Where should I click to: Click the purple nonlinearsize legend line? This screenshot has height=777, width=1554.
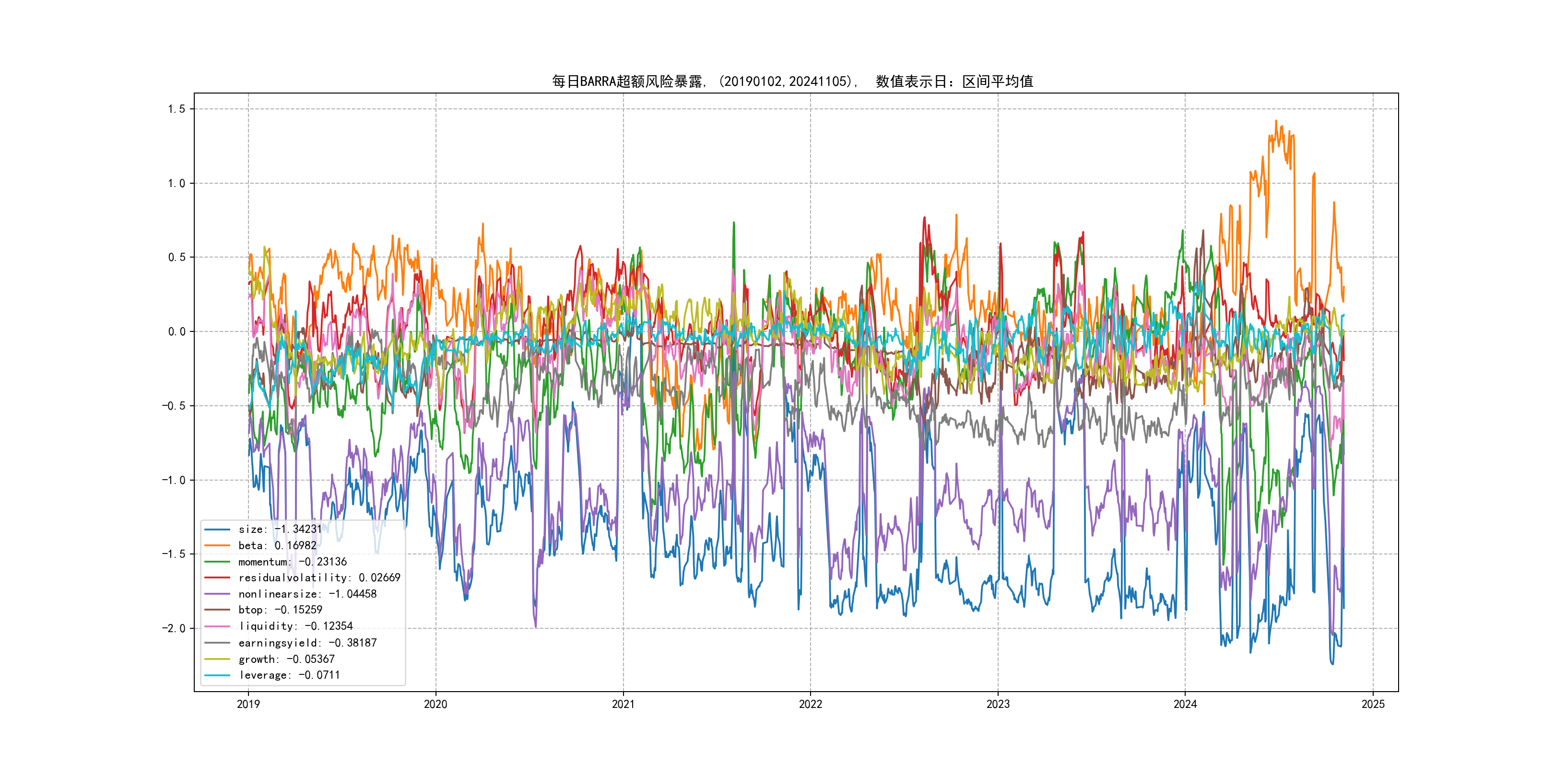pyautogui.click(x=217, y=594)
